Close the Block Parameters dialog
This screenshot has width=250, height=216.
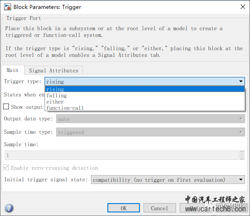243,7
